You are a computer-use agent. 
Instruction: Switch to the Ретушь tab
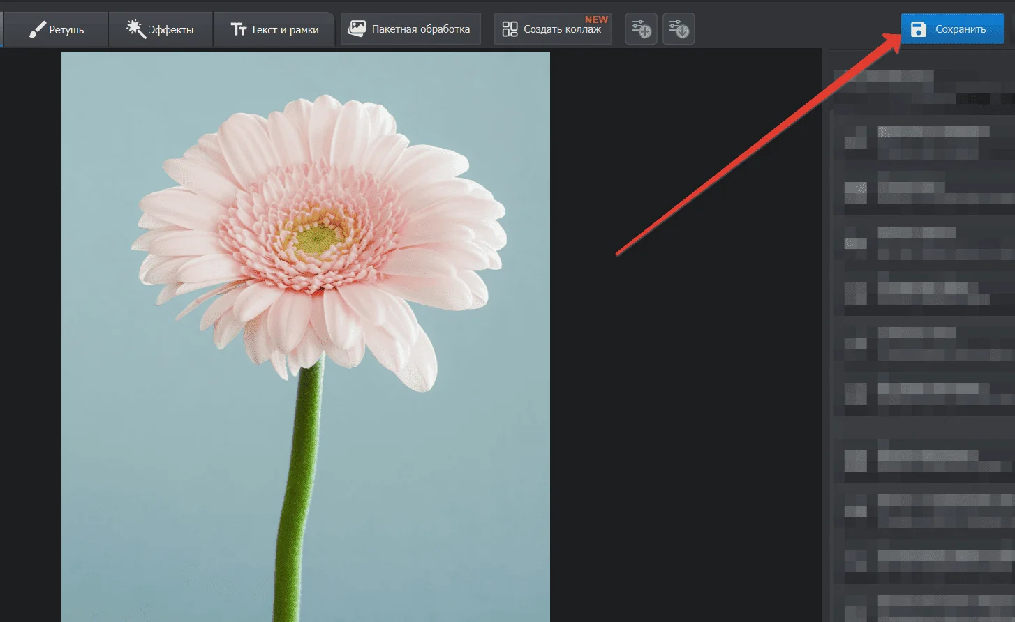point(66,30)
